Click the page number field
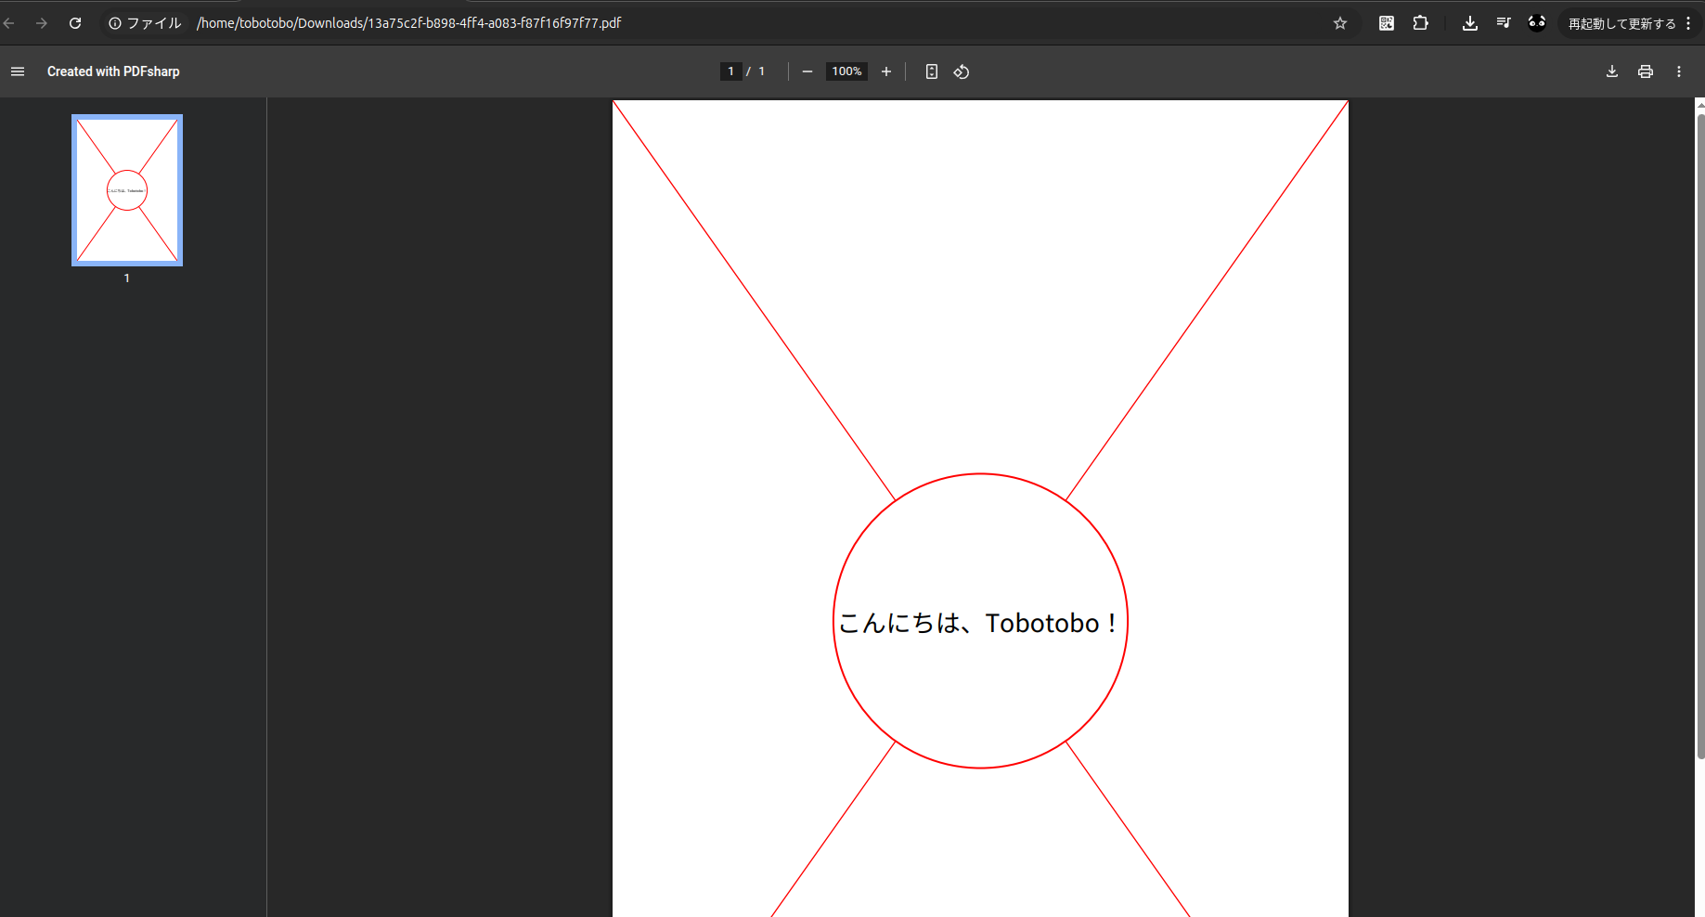This screenshot has width=1705, height=917. click(x=731, y=71)
